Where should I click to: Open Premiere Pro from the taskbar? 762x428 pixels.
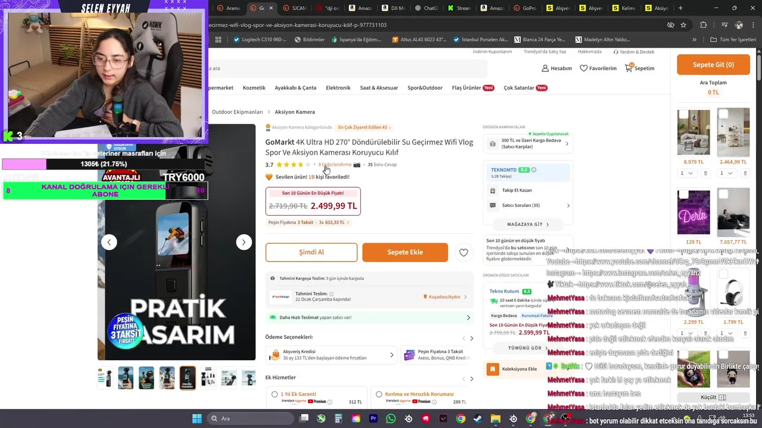point(373,418)
